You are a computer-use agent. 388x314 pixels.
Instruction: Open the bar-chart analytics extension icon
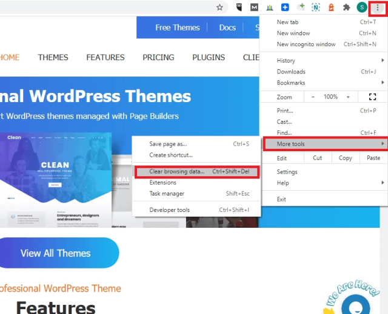pos(269,7)
